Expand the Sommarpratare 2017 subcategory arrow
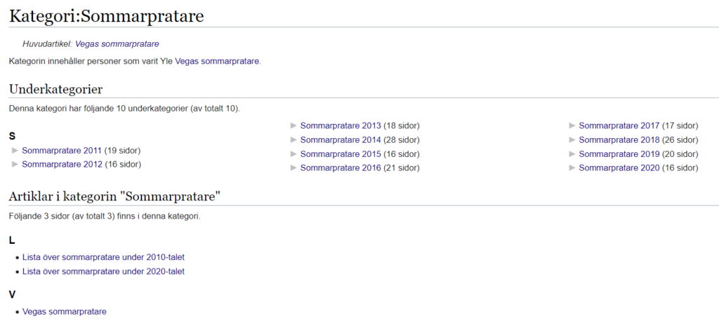719x321 pixels. 572,126
